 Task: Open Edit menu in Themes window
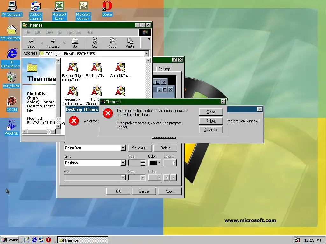(38, 33)
